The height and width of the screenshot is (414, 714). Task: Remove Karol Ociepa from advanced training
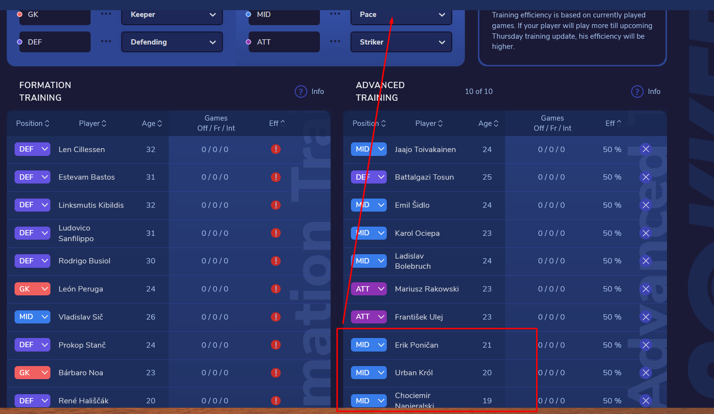646,233
